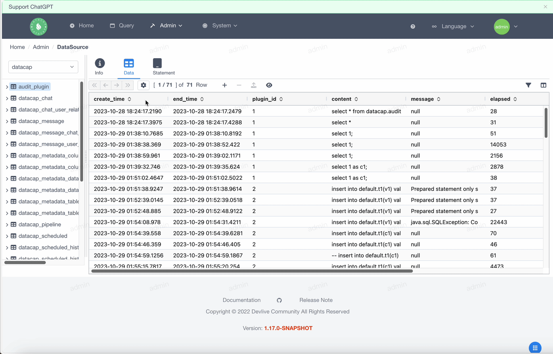The width and height of the screenshot is (553, 354).
Task: Go to last page double-arrow button
Action: pos(128,85)
